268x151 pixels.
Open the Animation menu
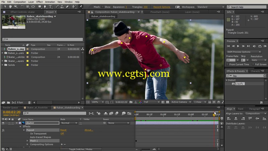pyautogui.click(x=50, y=2)
